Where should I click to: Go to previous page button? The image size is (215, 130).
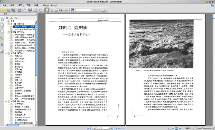tap(91, 128)
